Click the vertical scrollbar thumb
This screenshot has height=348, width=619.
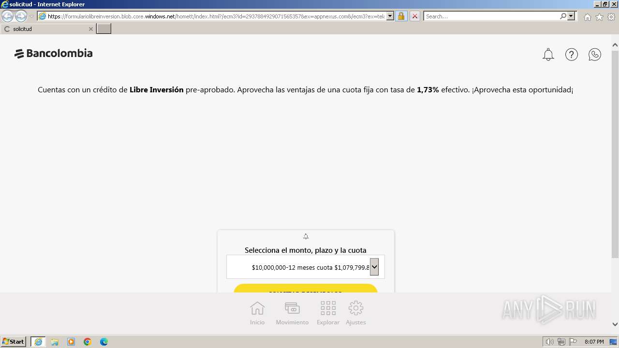pyautogui.click(x=615, y=154)
